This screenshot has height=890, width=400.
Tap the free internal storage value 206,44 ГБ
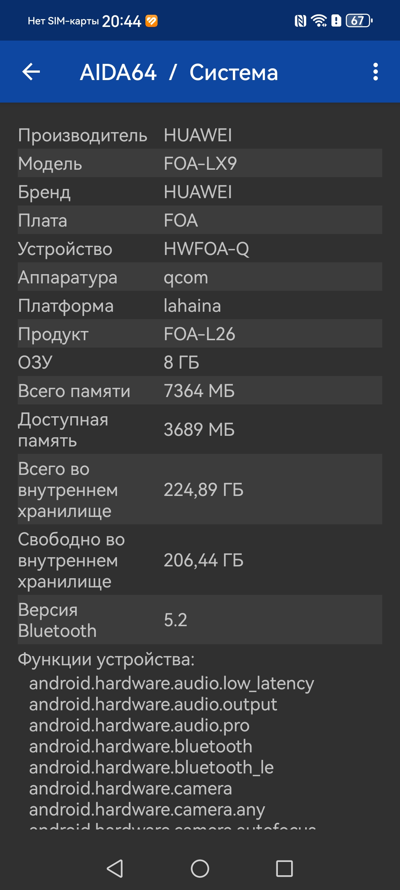(x=204, y=560)
